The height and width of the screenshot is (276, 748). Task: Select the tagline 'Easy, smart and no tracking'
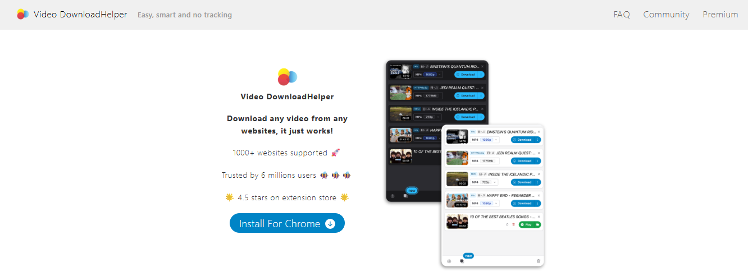click(185, 15)
